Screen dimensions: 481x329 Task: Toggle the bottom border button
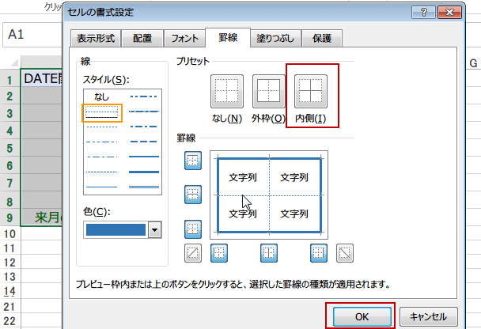[193, 229]
